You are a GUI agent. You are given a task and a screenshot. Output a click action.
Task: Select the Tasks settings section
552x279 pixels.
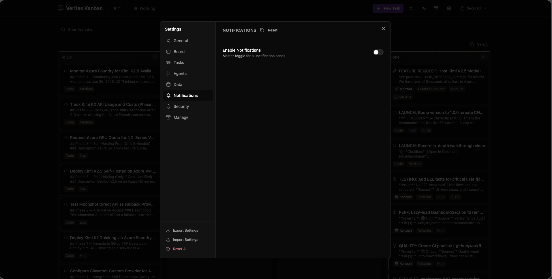coord(179,63)
